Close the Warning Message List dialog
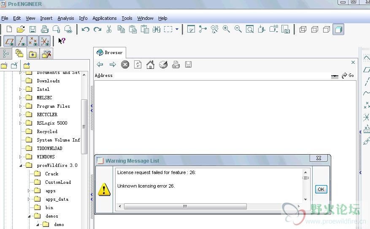 click(x=319, y=158)
